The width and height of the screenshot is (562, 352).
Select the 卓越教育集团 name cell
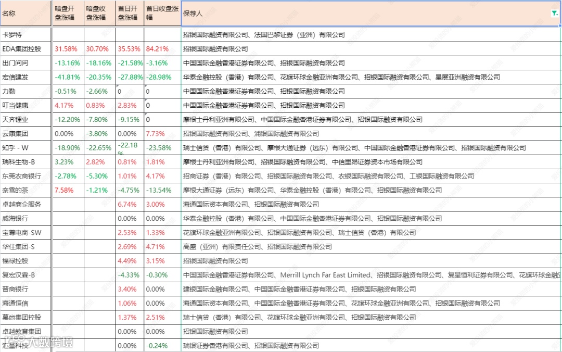(26, 332)
